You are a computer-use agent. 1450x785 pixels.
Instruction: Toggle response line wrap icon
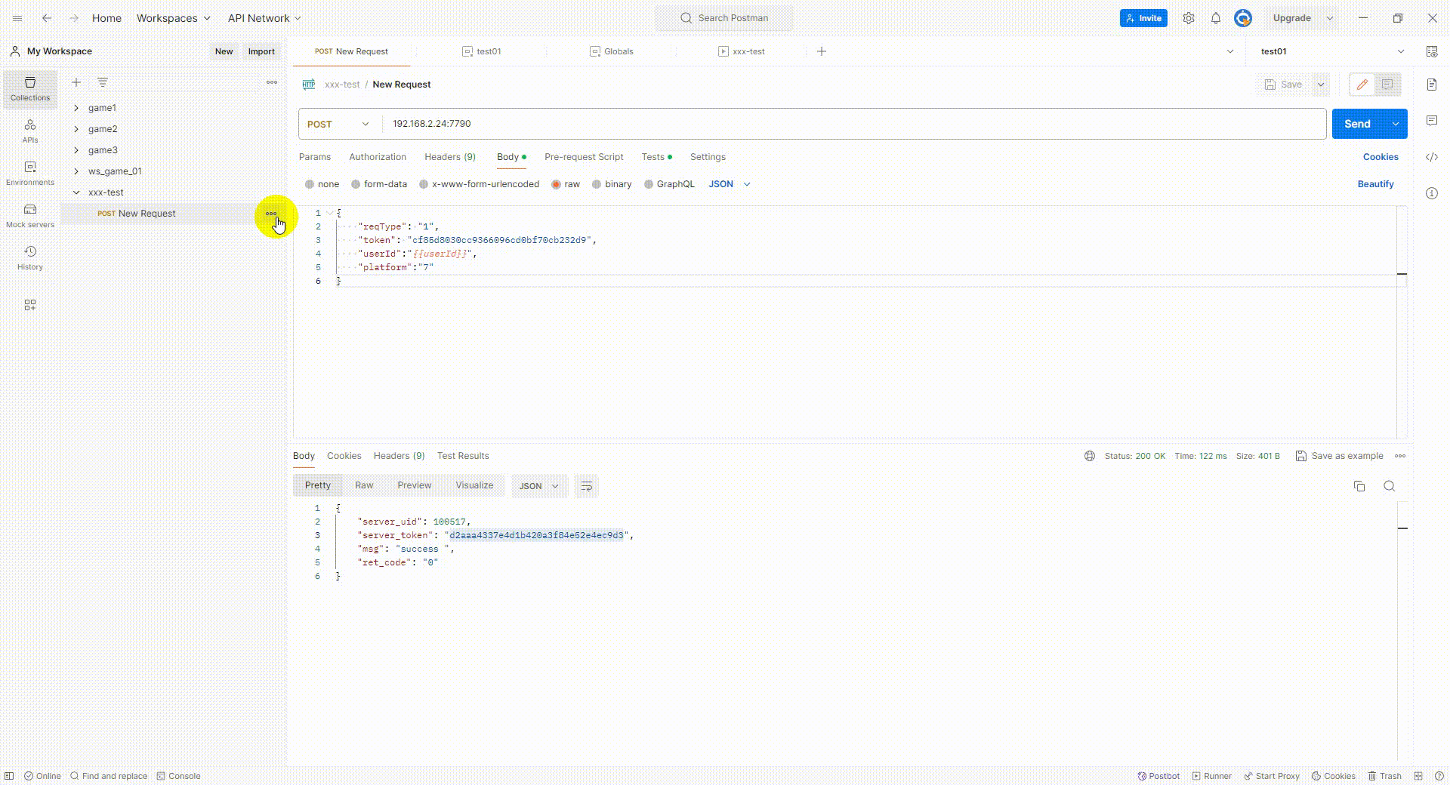click(587, 486)
